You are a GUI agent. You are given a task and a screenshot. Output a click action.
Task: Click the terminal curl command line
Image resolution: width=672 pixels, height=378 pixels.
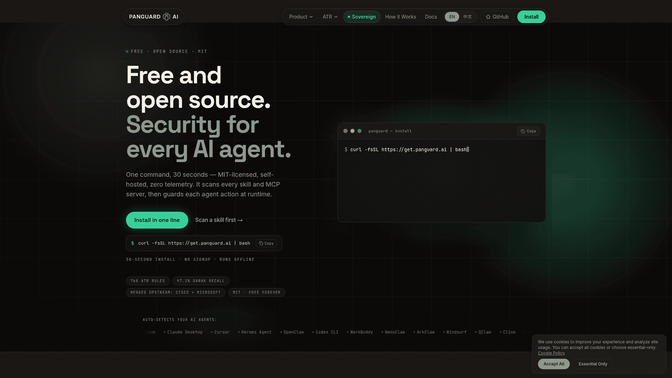pyautogui.click(x=406, y=149)
